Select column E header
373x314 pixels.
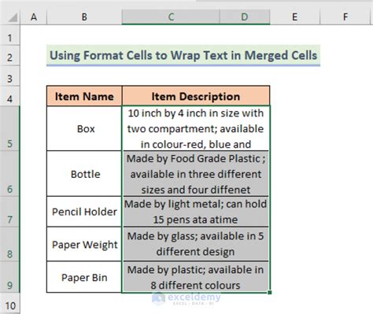click(295, 17)
